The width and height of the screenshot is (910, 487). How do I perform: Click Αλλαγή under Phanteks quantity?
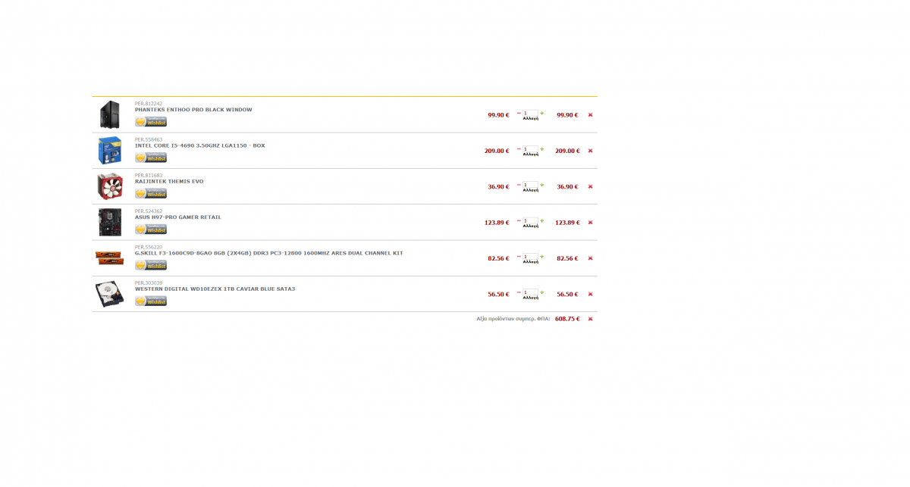(531, 119)
